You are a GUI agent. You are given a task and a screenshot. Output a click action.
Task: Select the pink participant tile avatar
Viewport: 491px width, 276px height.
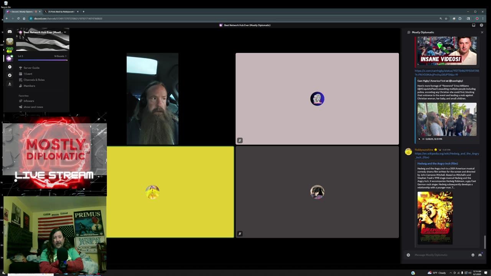point(317,99)
